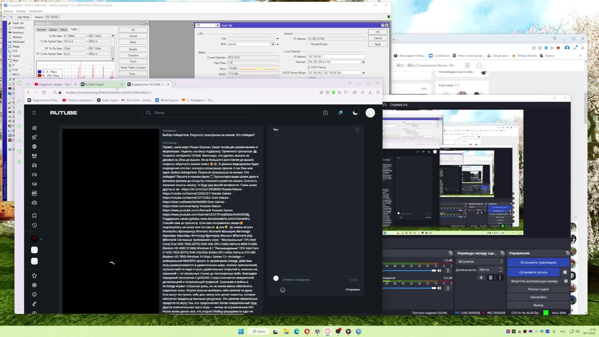Image resolution: width=599 pixels, height=337 pixels.
Task: Open the car (auto) category in Rutube sidebar
Action: point(34,165)
